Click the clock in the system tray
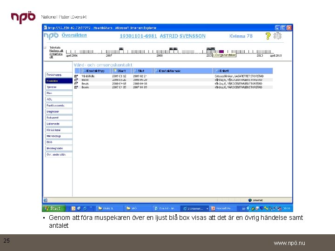The width and height of the screenshot is (335, 251). [287, 208]
